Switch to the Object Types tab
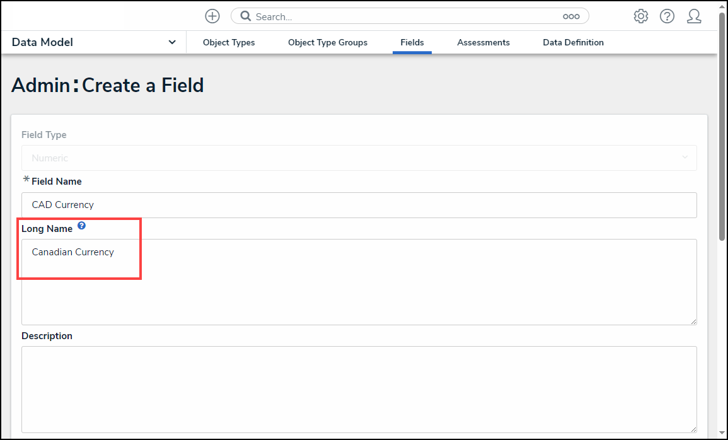This screenshot has width=728, height=440. click(x=229, y=42)
